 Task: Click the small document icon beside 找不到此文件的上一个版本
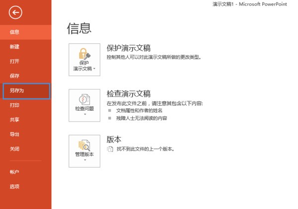pyautogui.click(x=110, y=149)
